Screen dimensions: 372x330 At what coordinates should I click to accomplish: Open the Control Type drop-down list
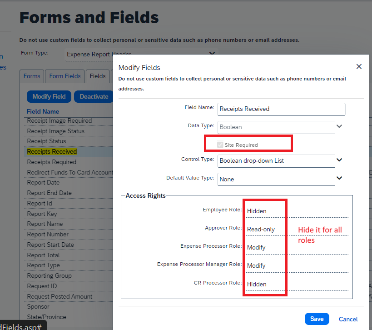pyautogui.click(x=339, y=161)
